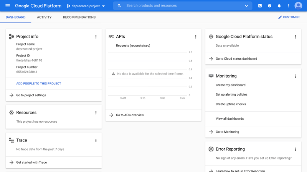Viewport: 307px width, 172px height.
Task: Click the Trace card icon
Action: point(12,140)
